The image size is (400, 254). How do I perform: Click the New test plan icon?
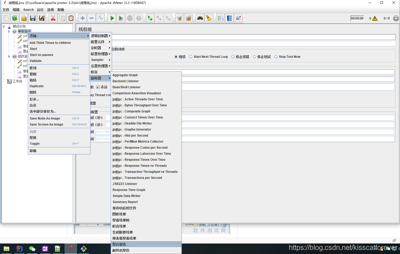pyautogui.click(x=6, y=18)
